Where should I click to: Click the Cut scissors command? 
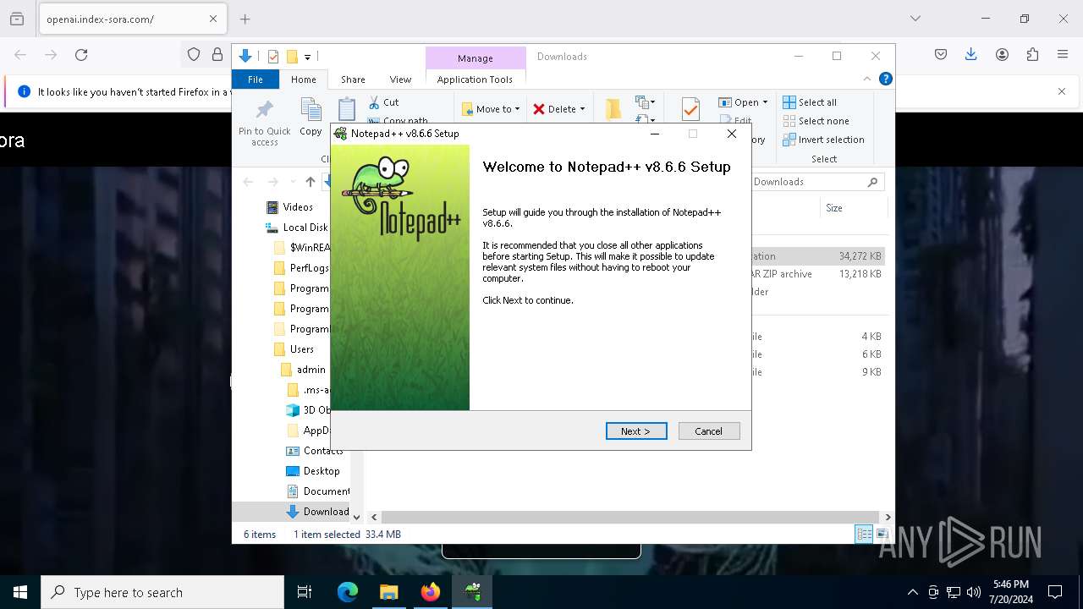(383, 102)
